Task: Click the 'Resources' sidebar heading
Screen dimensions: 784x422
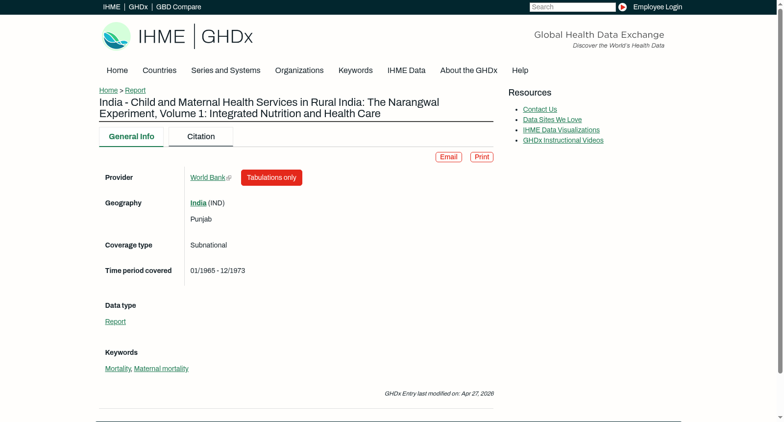Action: tap(530, 93)
